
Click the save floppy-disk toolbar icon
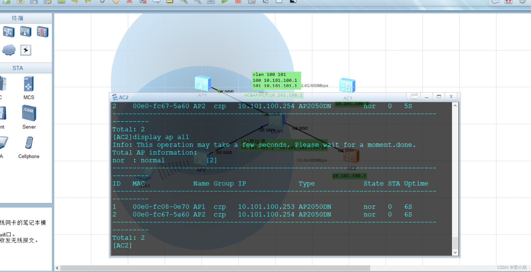(34, 1)
